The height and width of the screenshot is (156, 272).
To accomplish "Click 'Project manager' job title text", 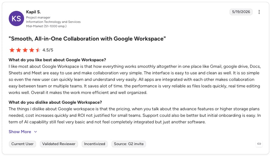I will tap(38, 17).
